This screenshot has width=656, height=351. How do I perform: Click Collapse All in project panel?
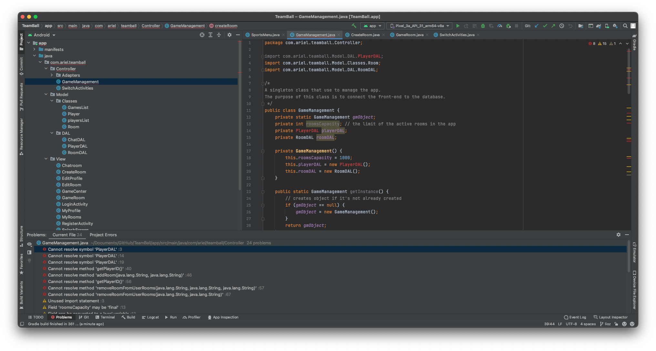click(219, 35)
